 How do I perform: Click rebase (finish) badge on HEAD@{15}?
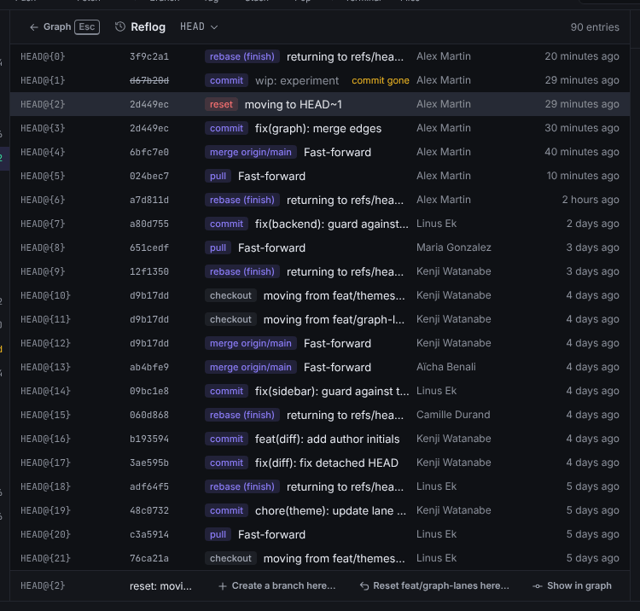pos(242,415)
